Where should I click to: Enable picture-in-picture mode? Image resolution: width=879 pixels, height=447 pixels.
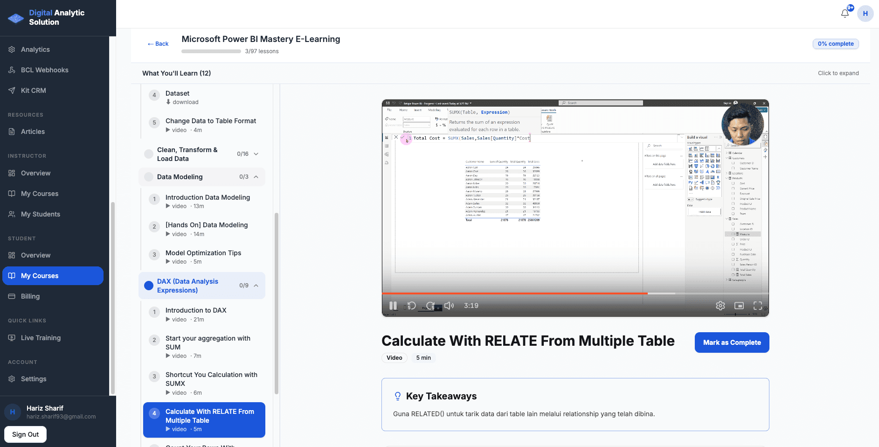pos(739,306)
